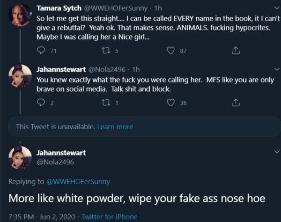Reply to Tamara Sytch's tweet
Screen dimensions: 281x222
coord(40,50)
